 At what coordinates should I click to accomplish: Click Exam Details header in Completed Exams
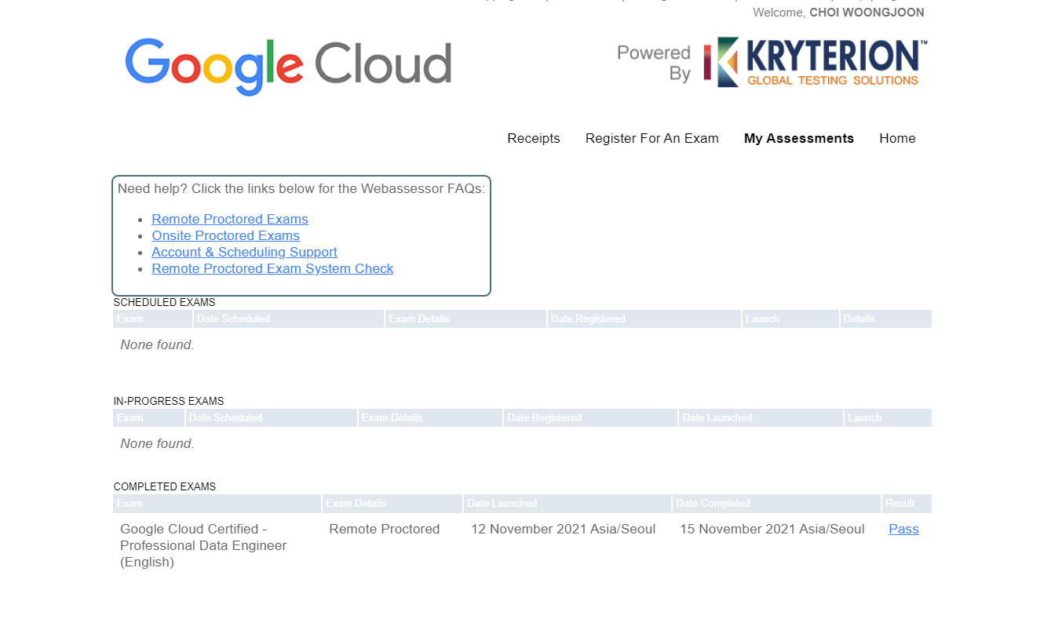(392, 503)
